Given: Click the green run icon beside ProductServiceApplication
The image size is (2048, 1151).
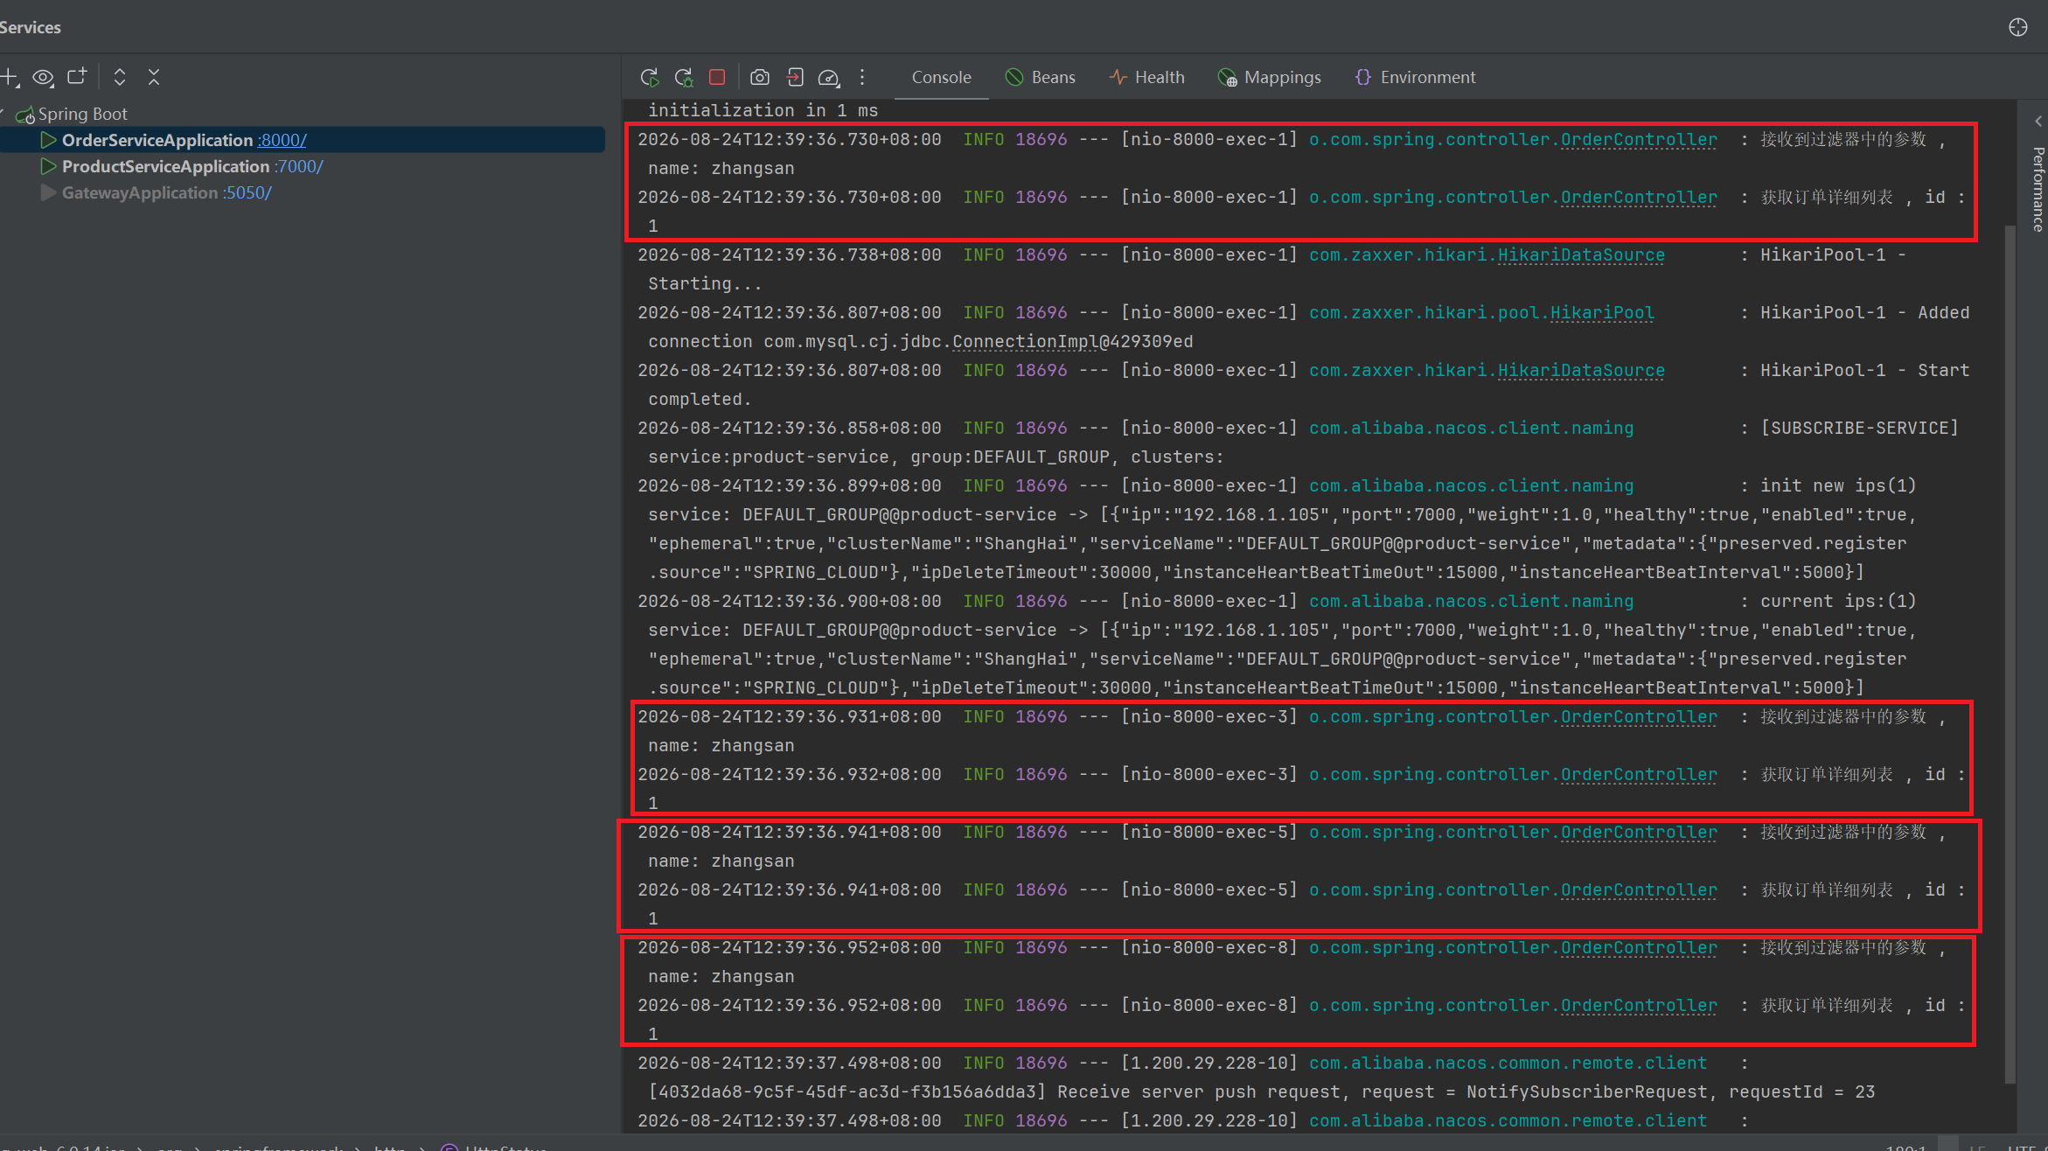Looking at the screenshot, I should point(49,166).
